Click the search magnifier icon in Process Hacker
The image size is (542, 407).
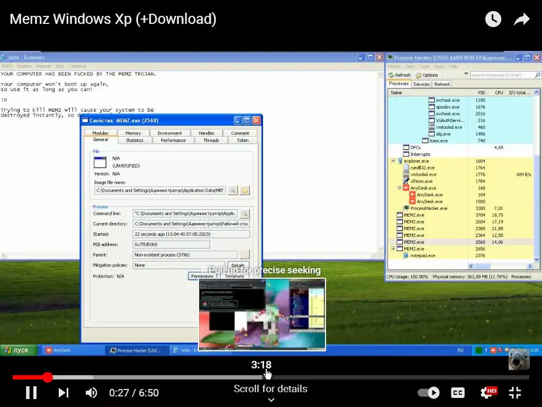pyautogui.click(x=538, y=75)
